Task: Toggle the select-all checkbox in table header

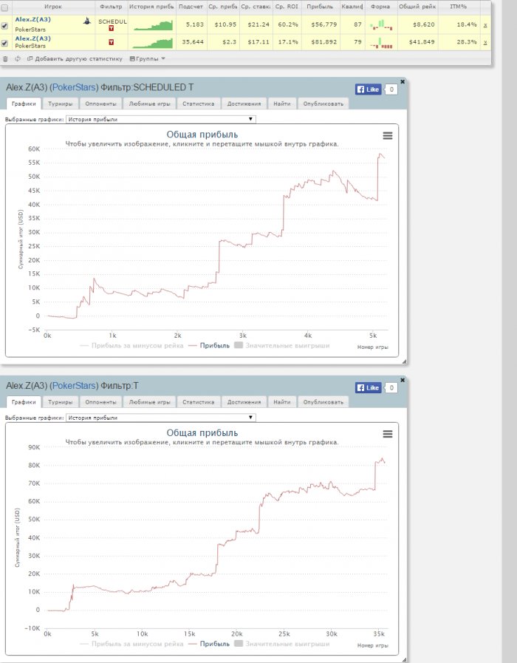Action: 4,7
